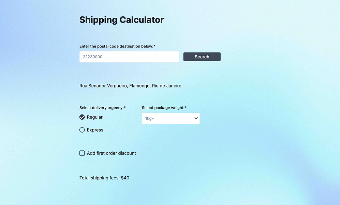Click the Express label text
The image size is (340, 205).
[95, 130]
